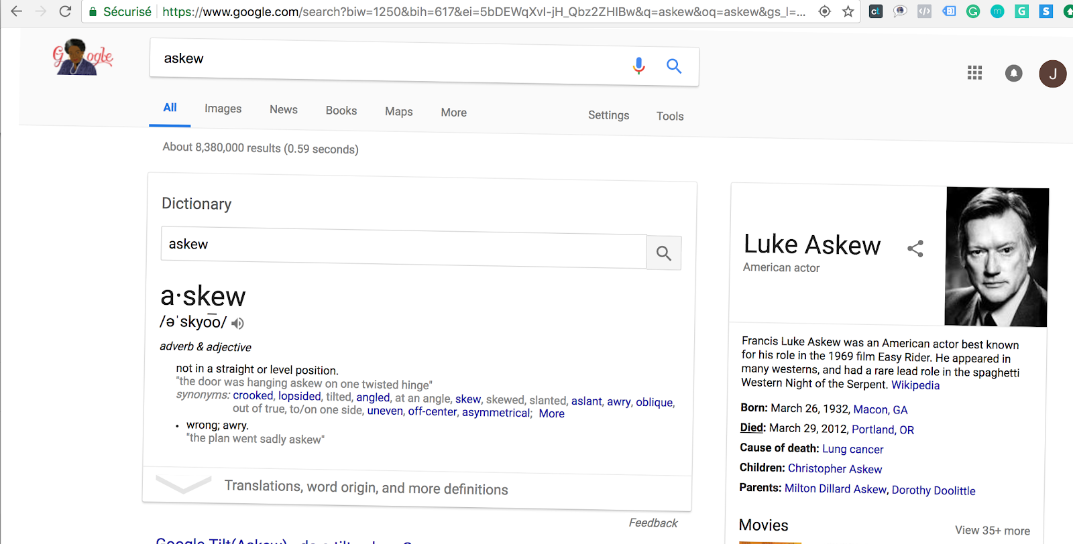The width and height of the screenshot is (1073, 544).
Task: Show more synonyms via More link
Action: [x=552, y=413]
